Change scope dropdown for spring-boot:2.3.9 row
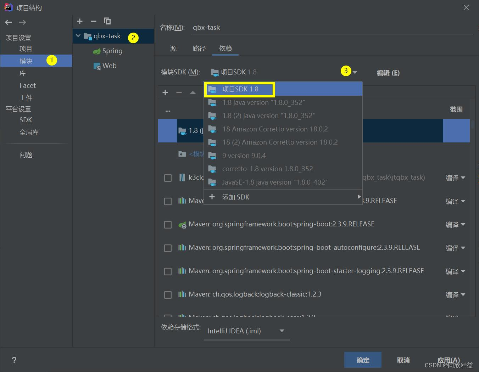This screenshot has width=479, height=372. click(x=455, y=225)
